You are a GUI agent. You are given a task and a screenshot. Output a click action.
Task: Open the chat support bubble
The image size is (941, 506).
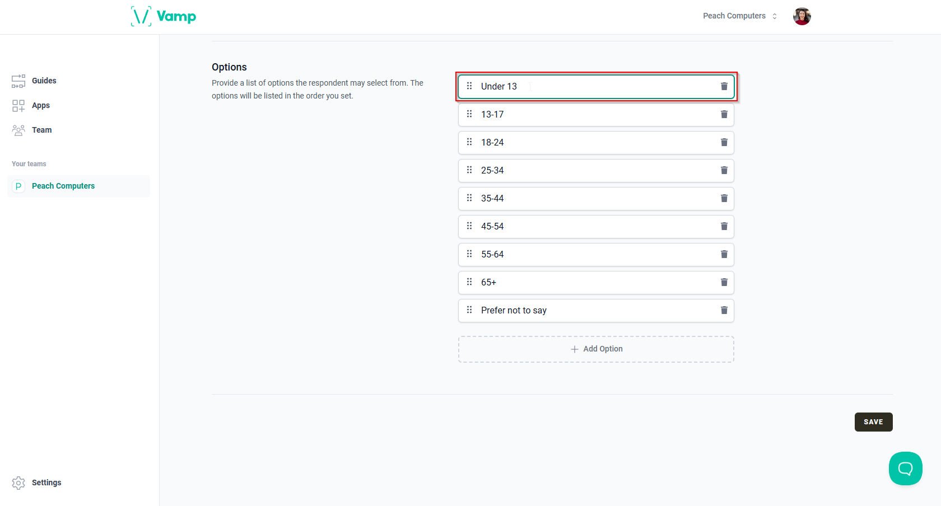tap(905, 468)
